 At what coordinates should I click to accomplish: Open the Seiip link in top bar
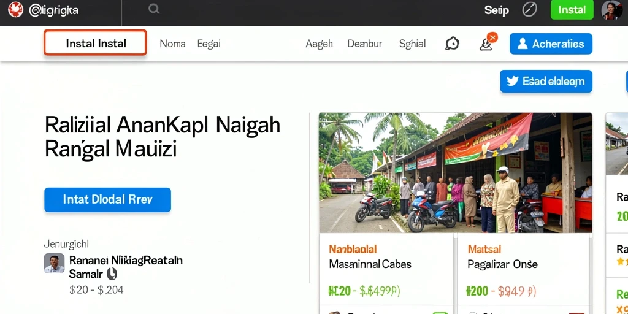point(497,10)
